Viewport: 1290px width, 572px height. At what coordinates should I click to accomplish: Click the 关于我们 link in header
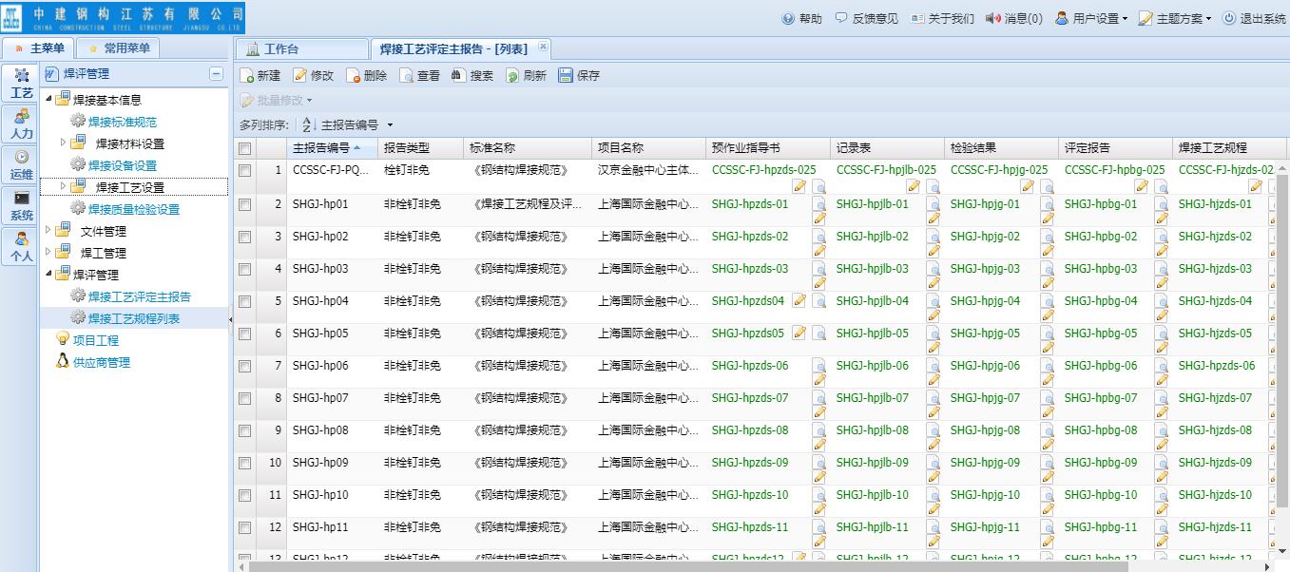coord(942,18)
